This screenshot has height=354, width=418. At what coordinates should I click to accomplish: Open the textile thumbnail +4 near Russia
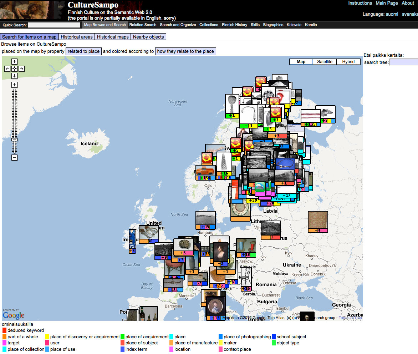click(318, 222)
